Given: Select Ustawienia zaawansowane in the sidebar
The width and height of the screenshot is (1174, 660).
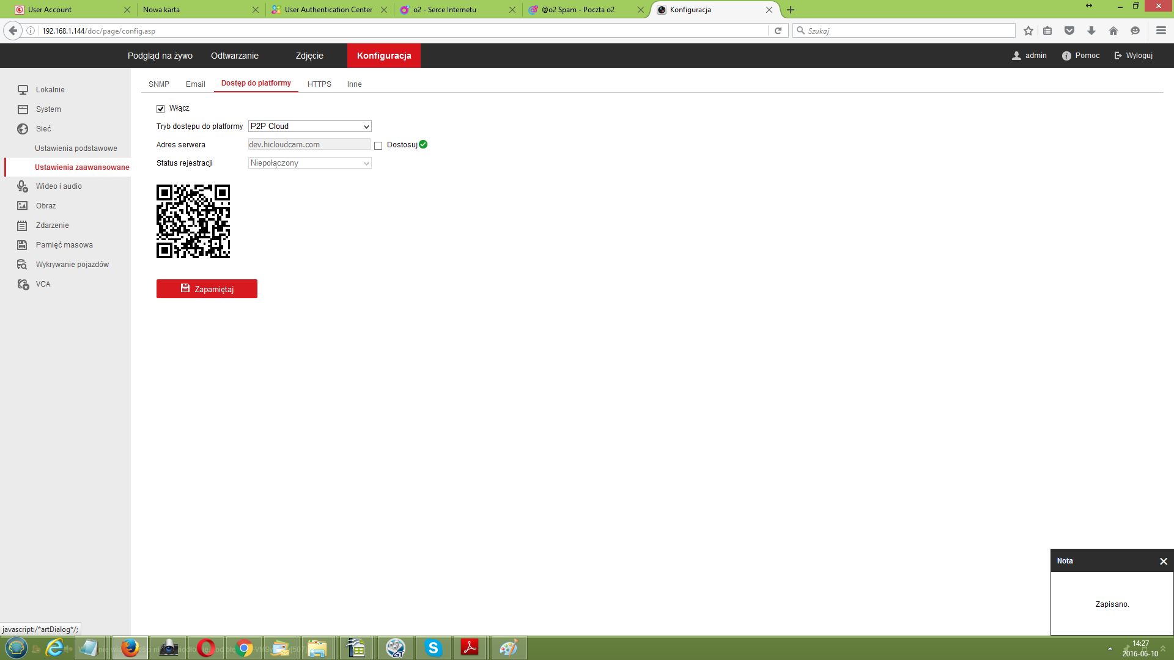Looking at the screenshot, I should click(x=82, y=167).
